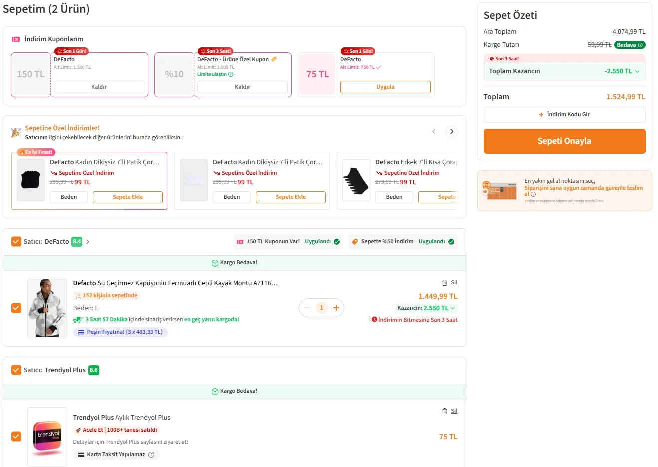Image resolution: width=658 pixels, height=467 pixels.
Task: Add second Kadın Patik Çorap with Sepete Ekle
Action: tap(291, 197)
